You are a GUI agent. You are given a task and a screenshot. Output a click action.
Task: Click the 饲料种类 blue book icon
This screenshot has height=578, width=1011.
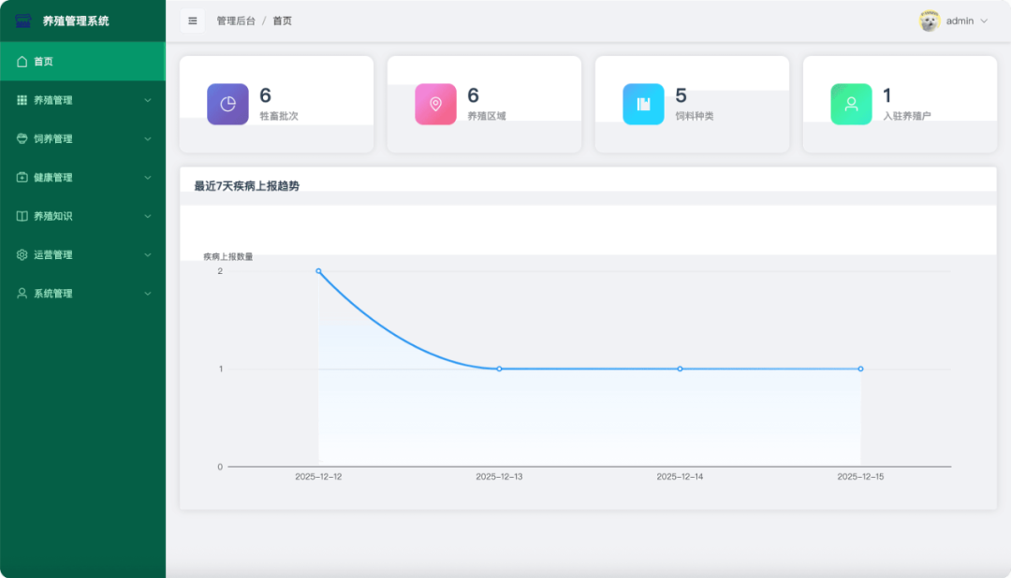pyautogui.click(x=643, y=104)
